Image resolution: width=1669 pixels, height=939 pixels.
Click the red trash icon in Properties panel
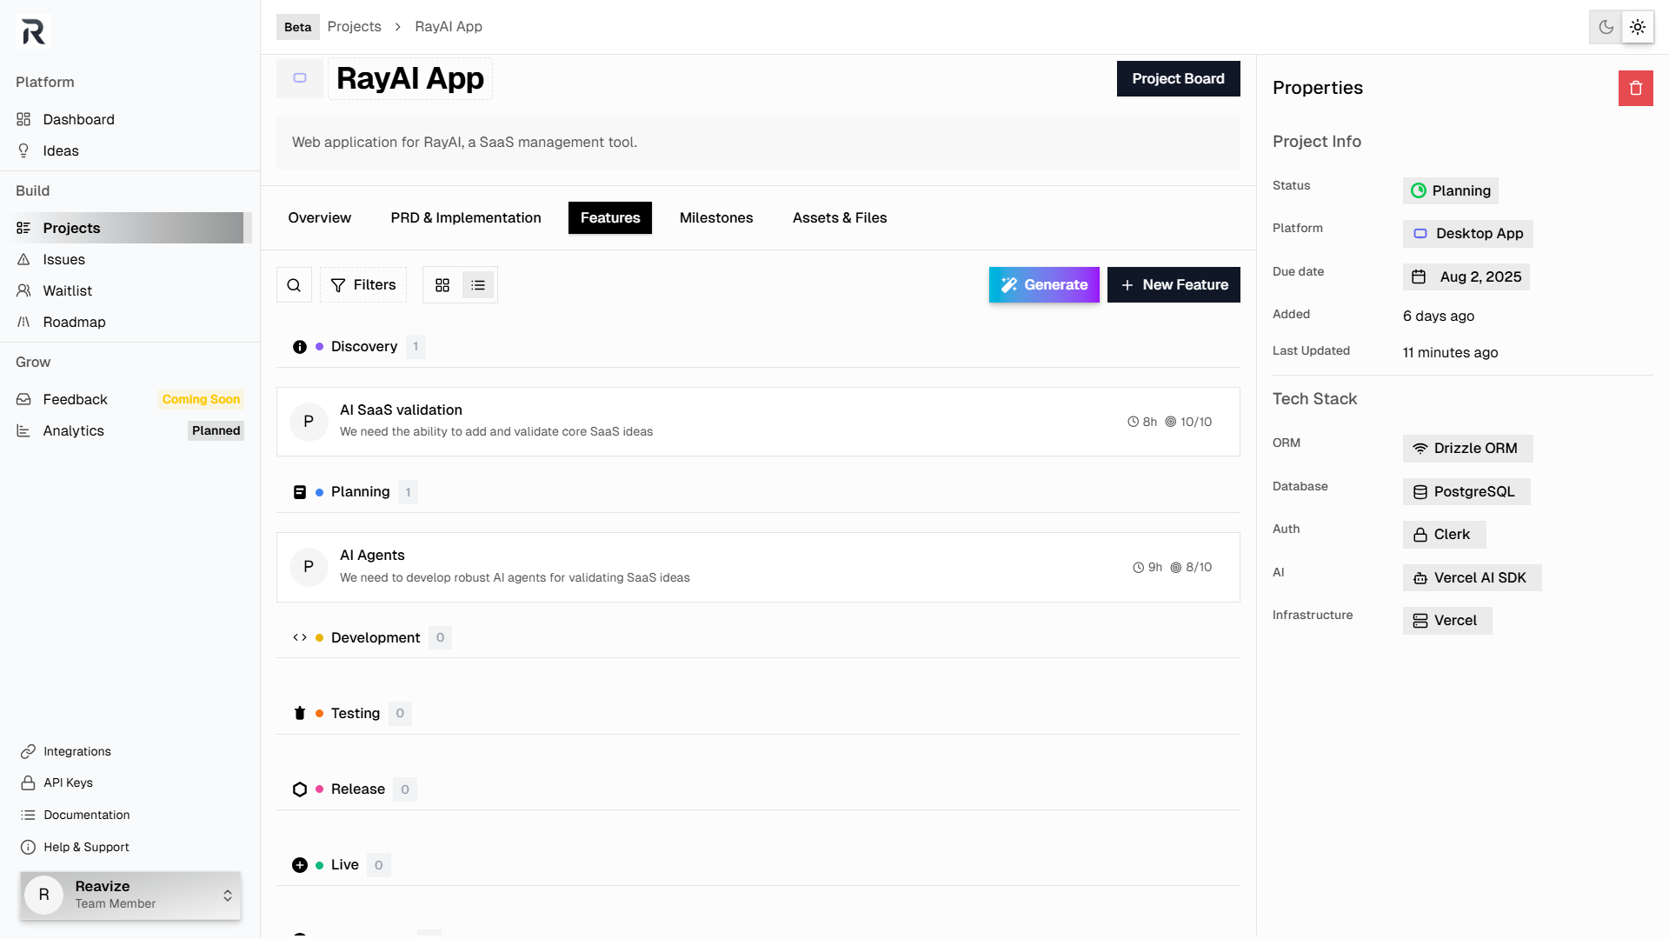[1636, 88]
